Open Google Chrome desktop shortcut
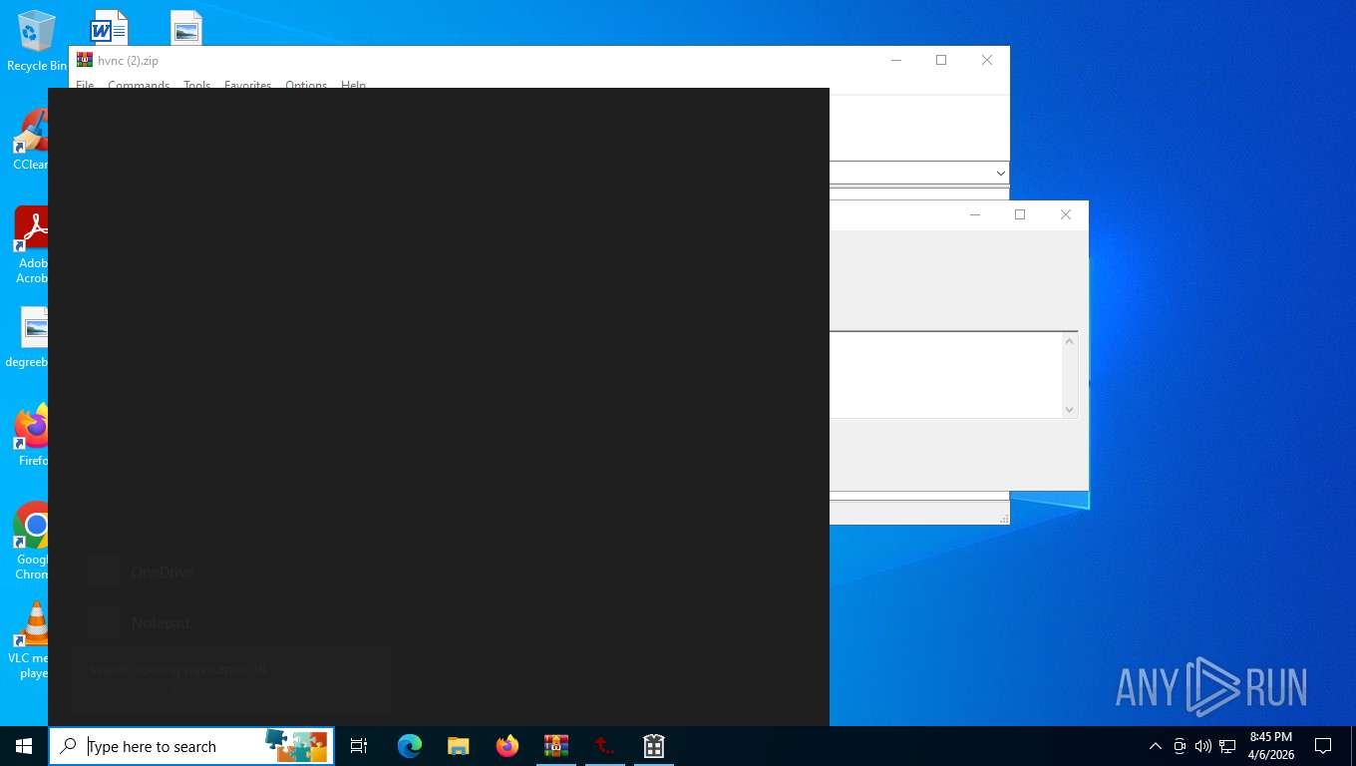1356x766 pixels. tap(33, 541)
